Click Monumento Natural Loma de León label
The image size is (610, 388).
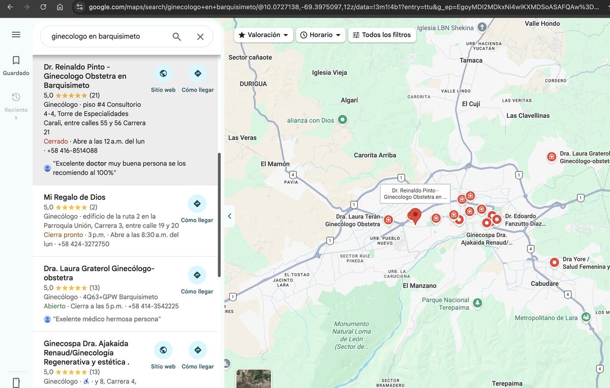pos(351,335)
